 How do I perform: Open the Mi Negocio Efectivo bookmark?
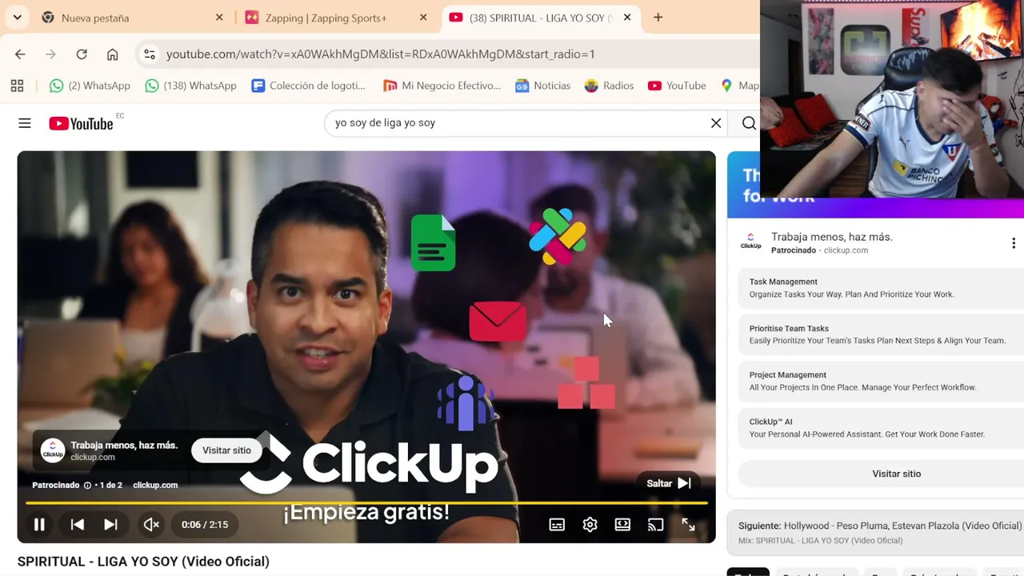tap(442, 86)
